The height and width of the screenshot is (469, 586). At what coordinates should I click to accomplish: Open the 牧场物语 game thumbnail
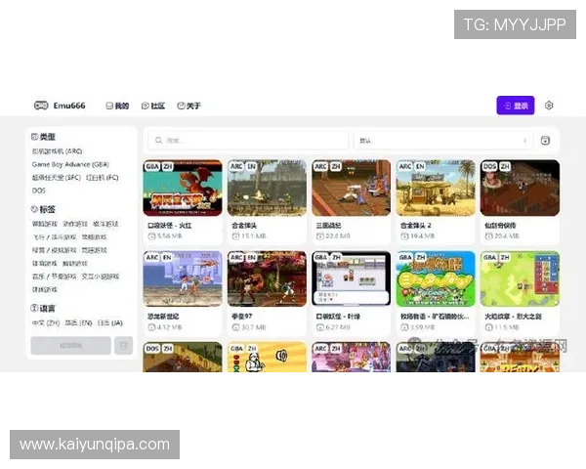(436, 278)
